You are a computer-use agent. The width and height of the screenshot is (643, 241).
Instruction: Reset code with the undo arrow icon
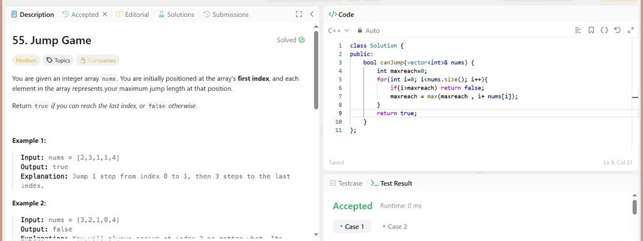(x=617, y=30)
